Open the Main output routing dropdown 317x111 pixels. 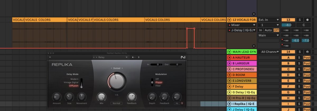(x=269, y=35)
